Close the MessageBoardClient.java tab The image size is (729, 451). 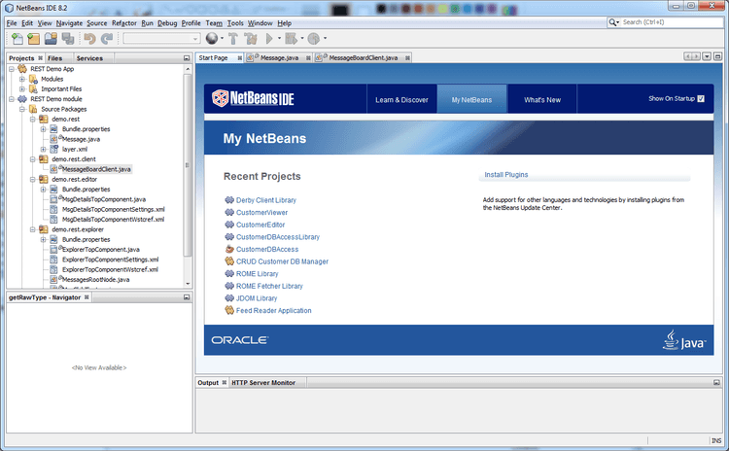[x=407, y=58]
